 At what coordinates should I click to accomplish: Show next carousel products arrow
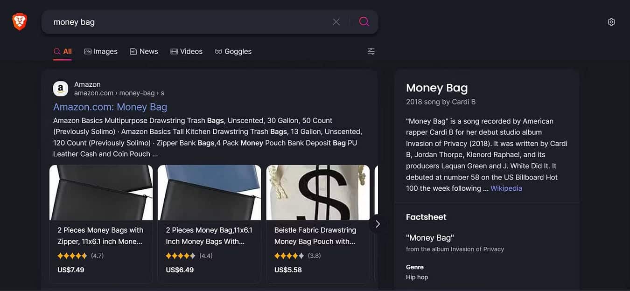pos(378,224)
